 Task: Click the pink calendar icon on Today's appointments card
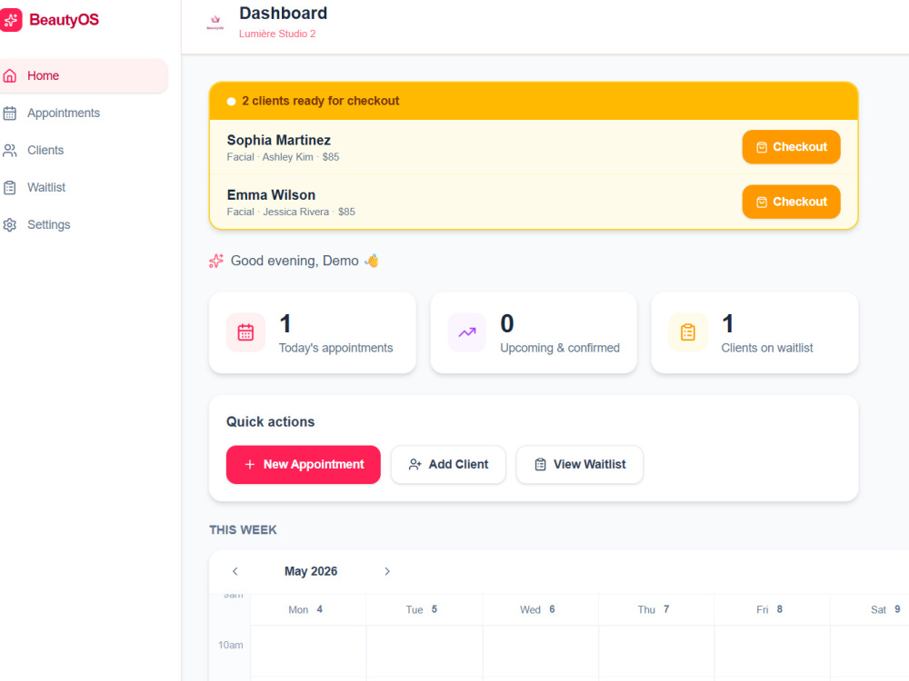(x=245, y=332)
